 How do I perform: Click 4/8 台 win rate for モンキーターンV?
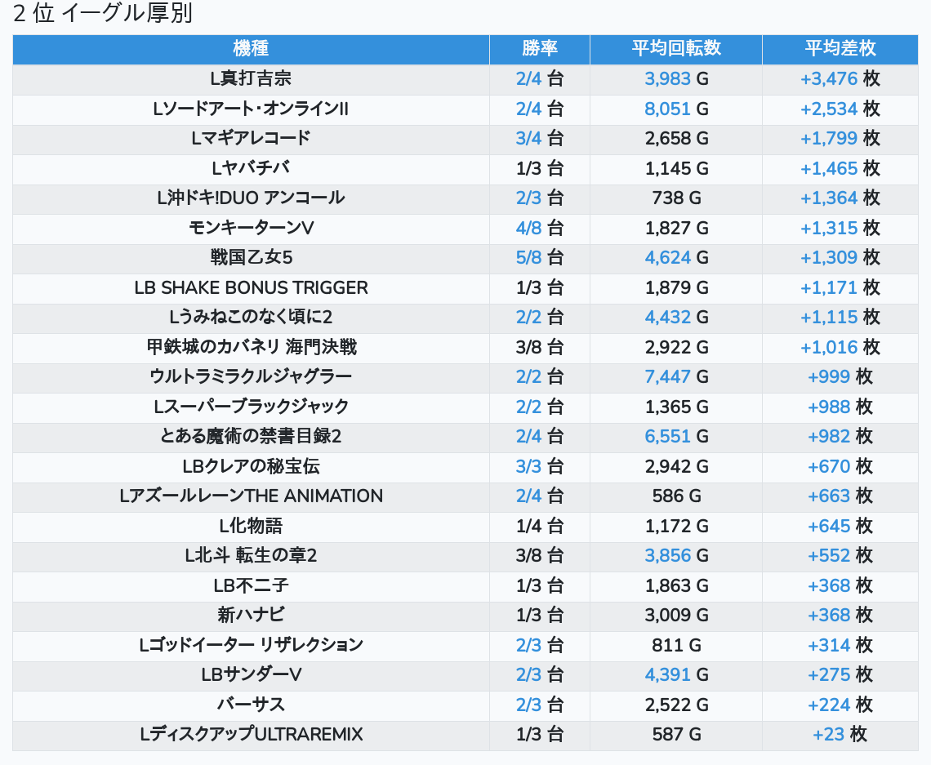point(539,229)
